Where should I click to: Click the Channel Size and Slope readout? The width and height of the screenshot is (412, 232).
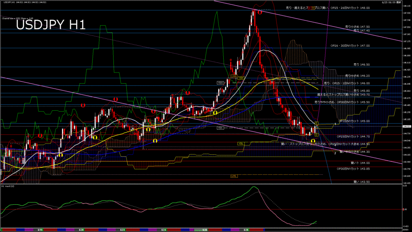click(17, 19)
